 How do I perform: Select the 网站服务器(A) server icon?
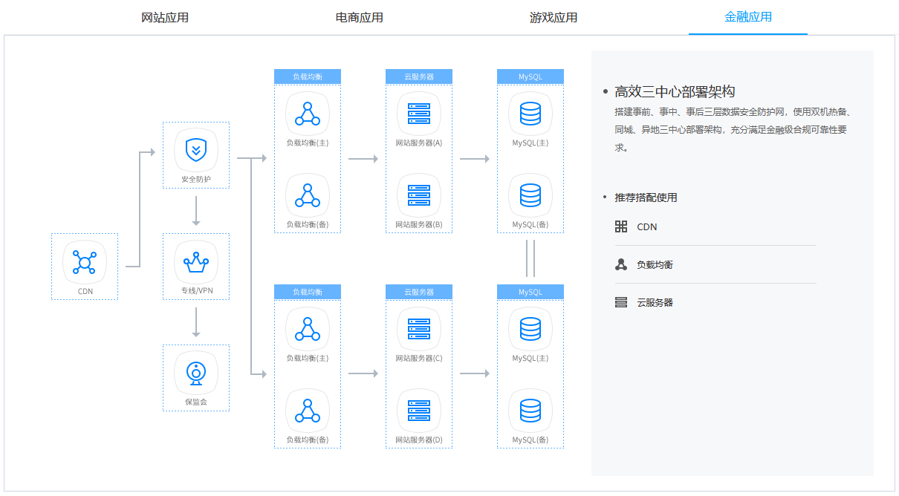[418, 113]
